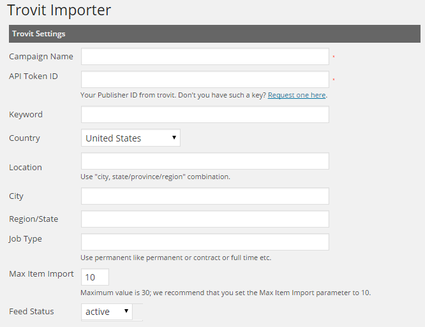Screen dimensions: 425x327
Task: Click the Location text field
Action: (205, 161)
